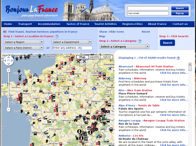The image size is (196, 146).
Task: Click the Eiffel Tower marker left of Paris
Action: (57, 78)
